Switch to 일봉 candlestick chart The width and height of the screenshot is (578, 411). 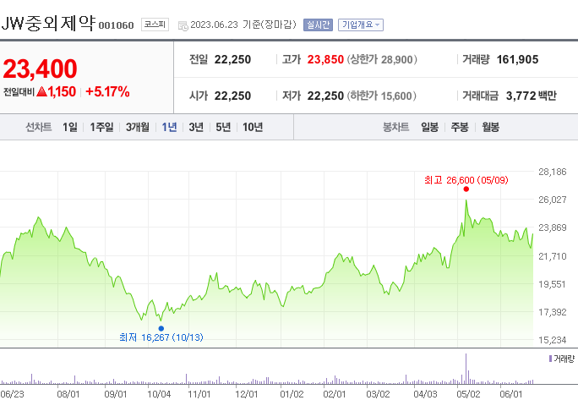tap(430, 127)
